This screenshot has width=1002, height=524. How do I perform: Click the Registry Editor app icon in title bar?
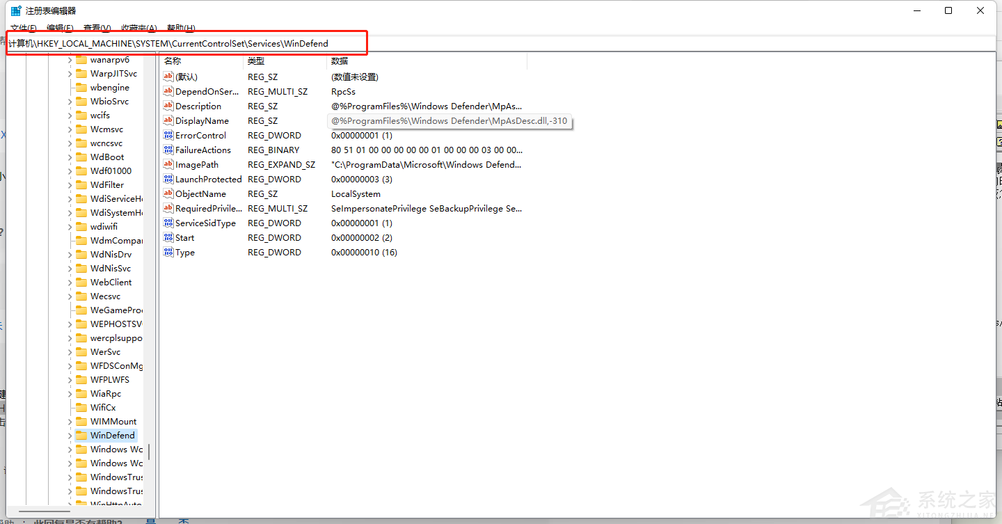click(15, 10)
